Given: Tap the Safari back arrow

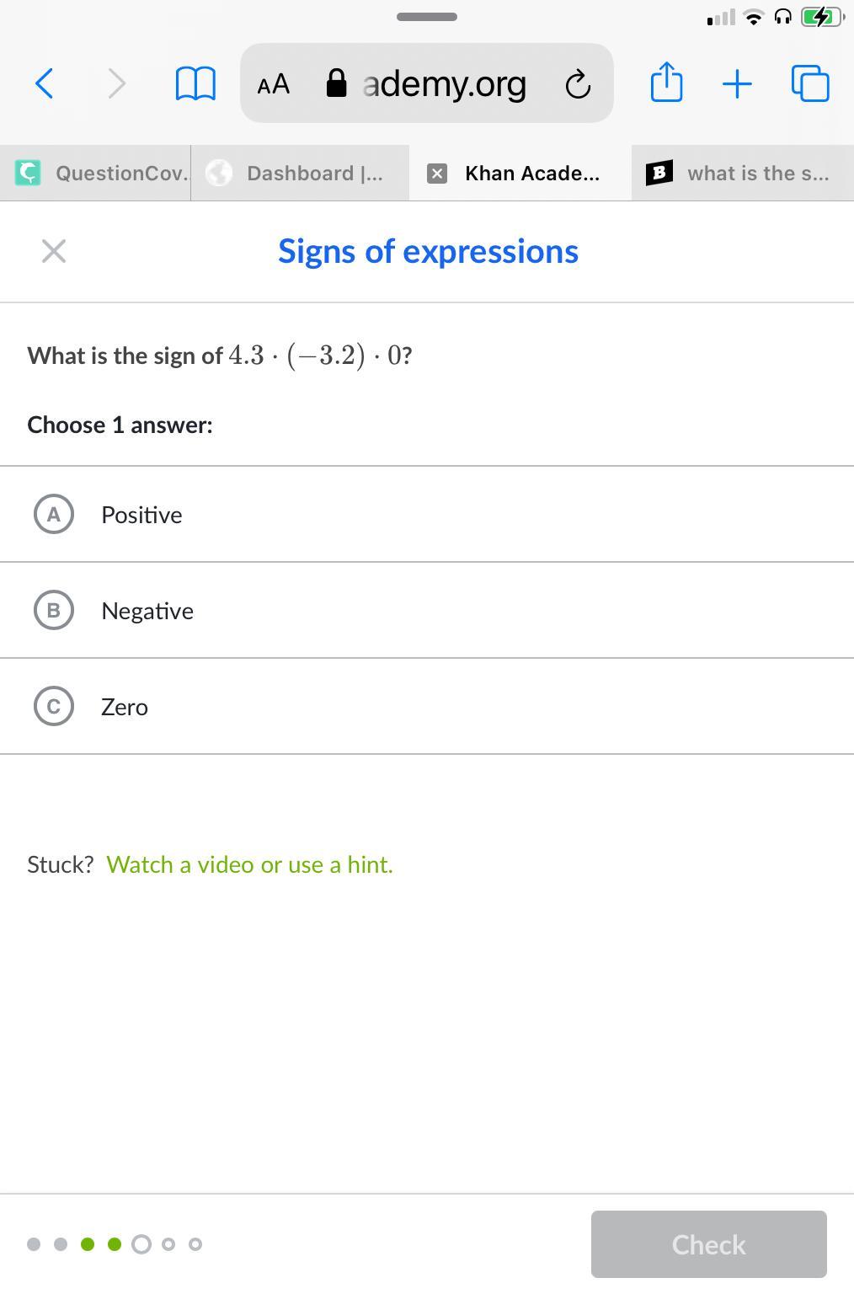Looking at the screenshot, I should click(x=45, y=83).
